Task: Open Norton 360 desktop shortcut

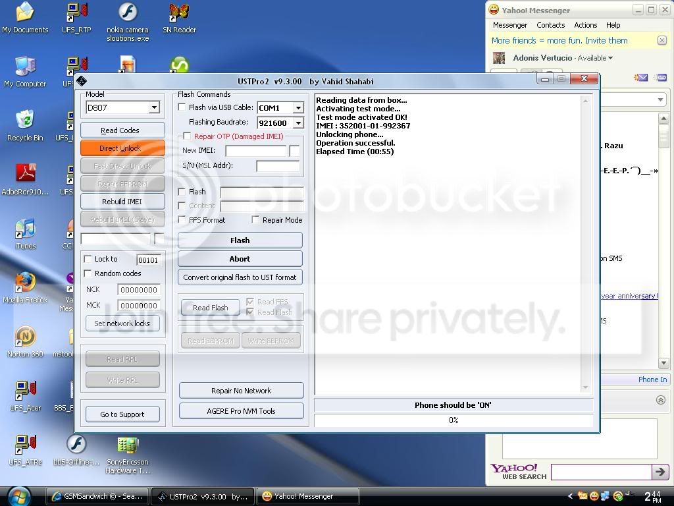Action: pyautogui.click(x=25, y=342)
